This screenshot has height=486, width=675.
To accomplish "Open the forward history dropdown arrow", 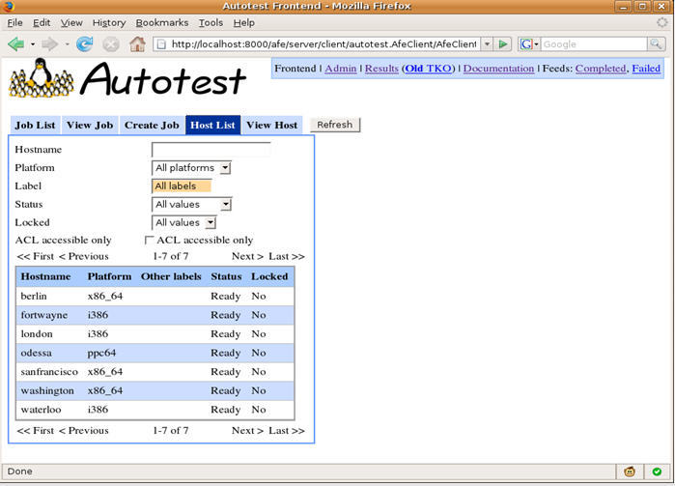I will click(67, 43).
